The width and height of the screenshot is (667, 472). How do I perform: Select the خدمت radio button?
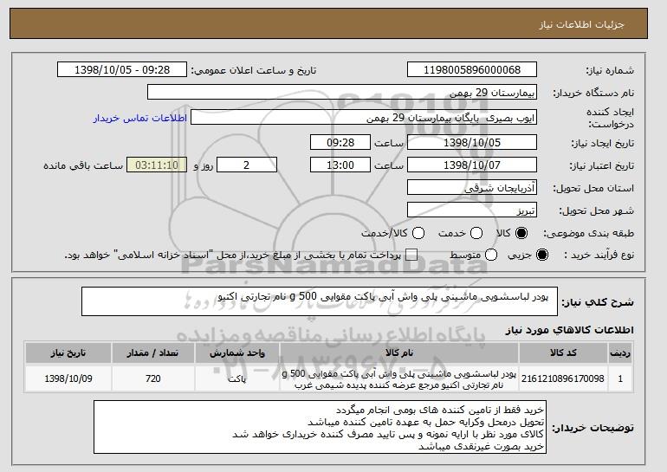tap(476, 233)
